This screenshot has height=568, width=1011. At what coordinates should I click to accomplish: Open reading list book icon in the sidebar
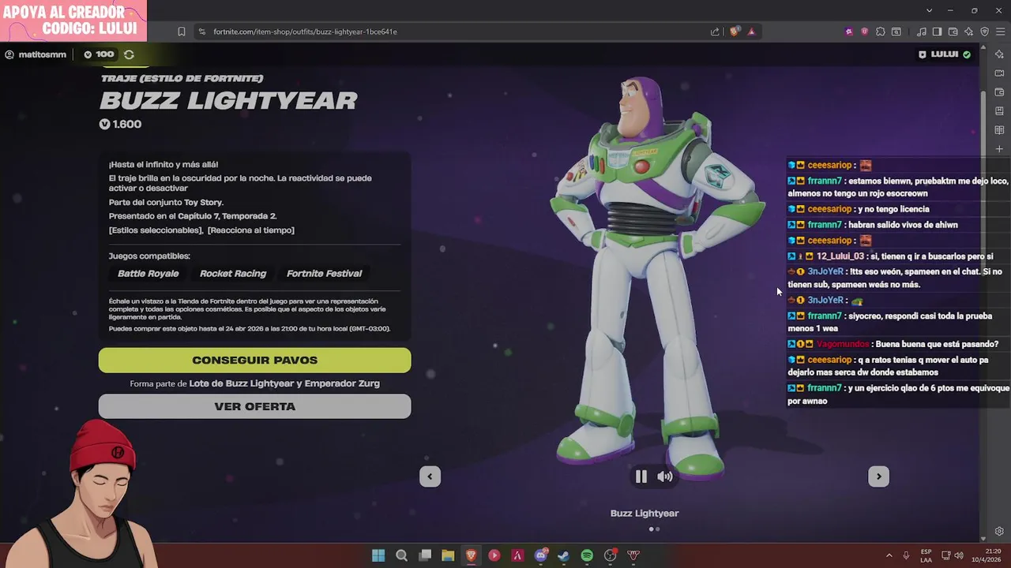pyautogui.click(x=999, y=130)
